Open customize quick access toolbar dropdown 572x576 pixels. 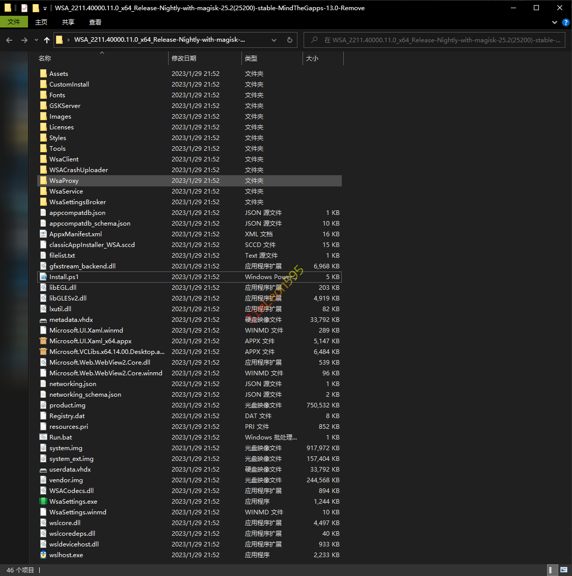pyautogui.click(x=45, y=9)
